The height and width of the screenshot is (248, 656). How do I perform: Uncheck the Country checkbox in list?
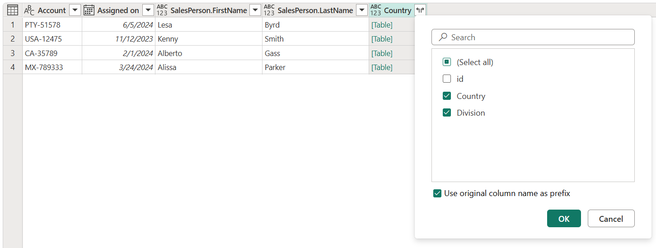[447, 96]
